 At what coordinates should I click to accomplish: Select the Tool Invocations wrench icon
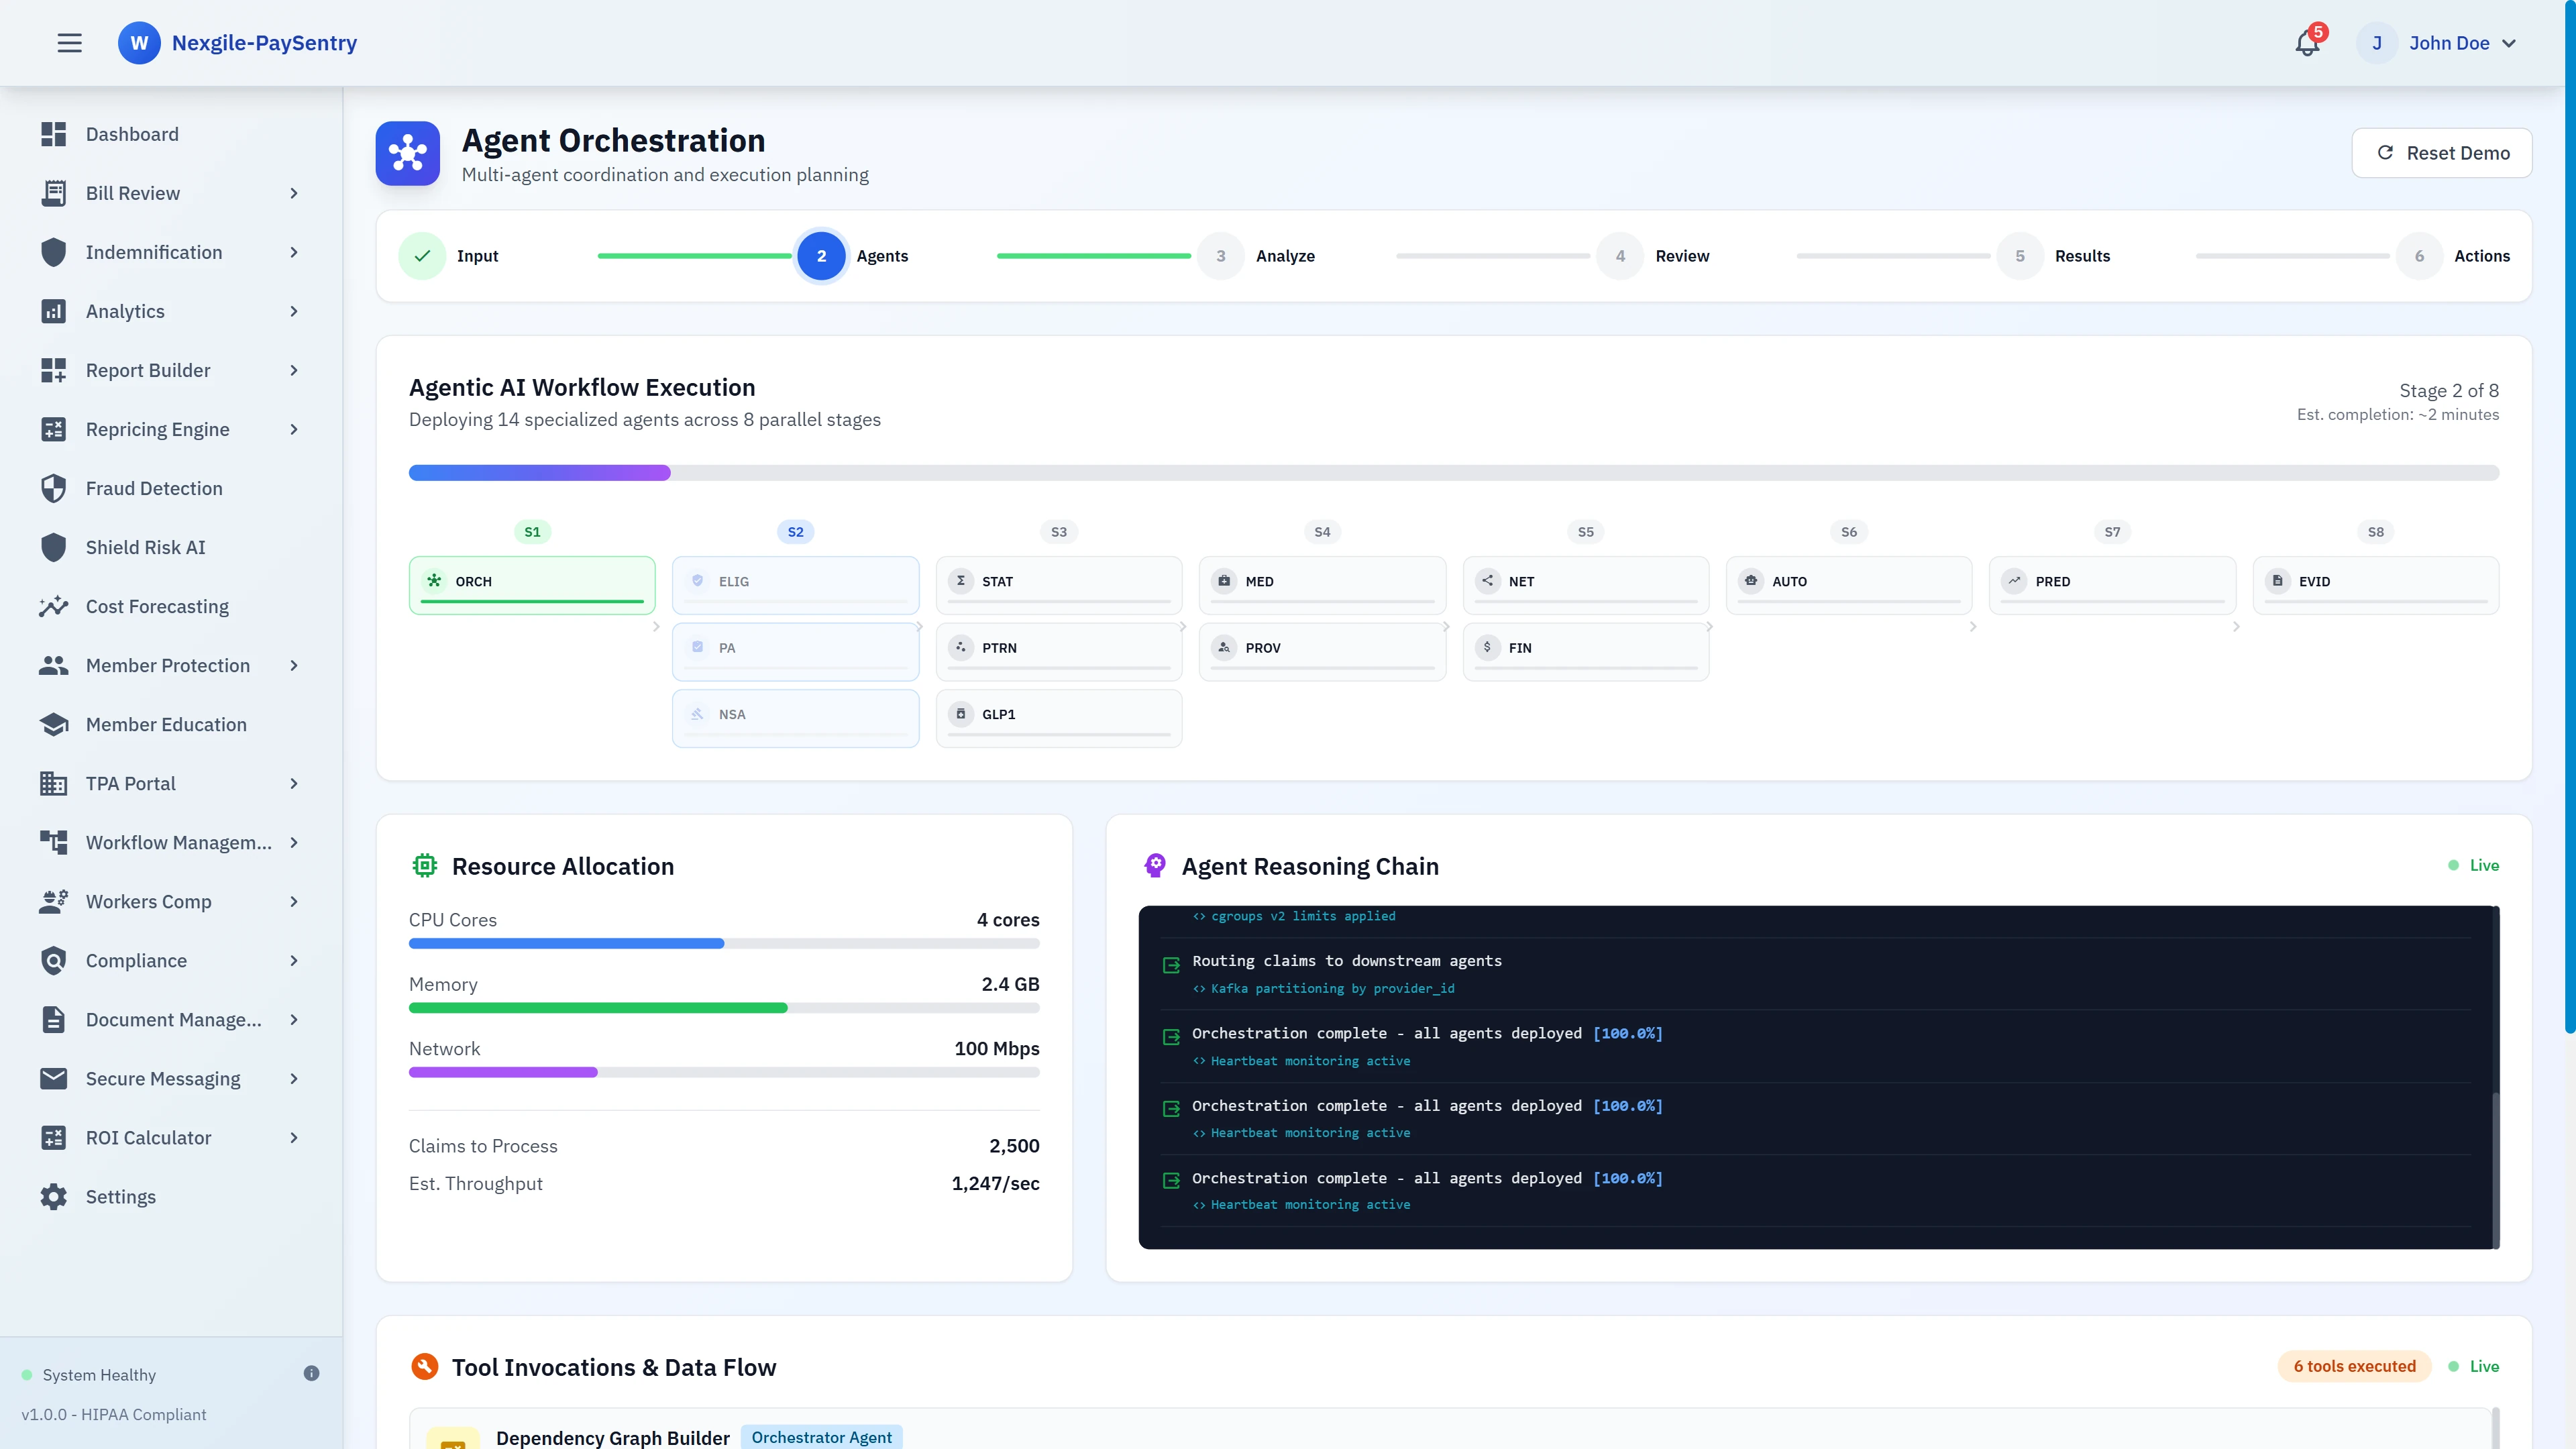[425, 1366]
